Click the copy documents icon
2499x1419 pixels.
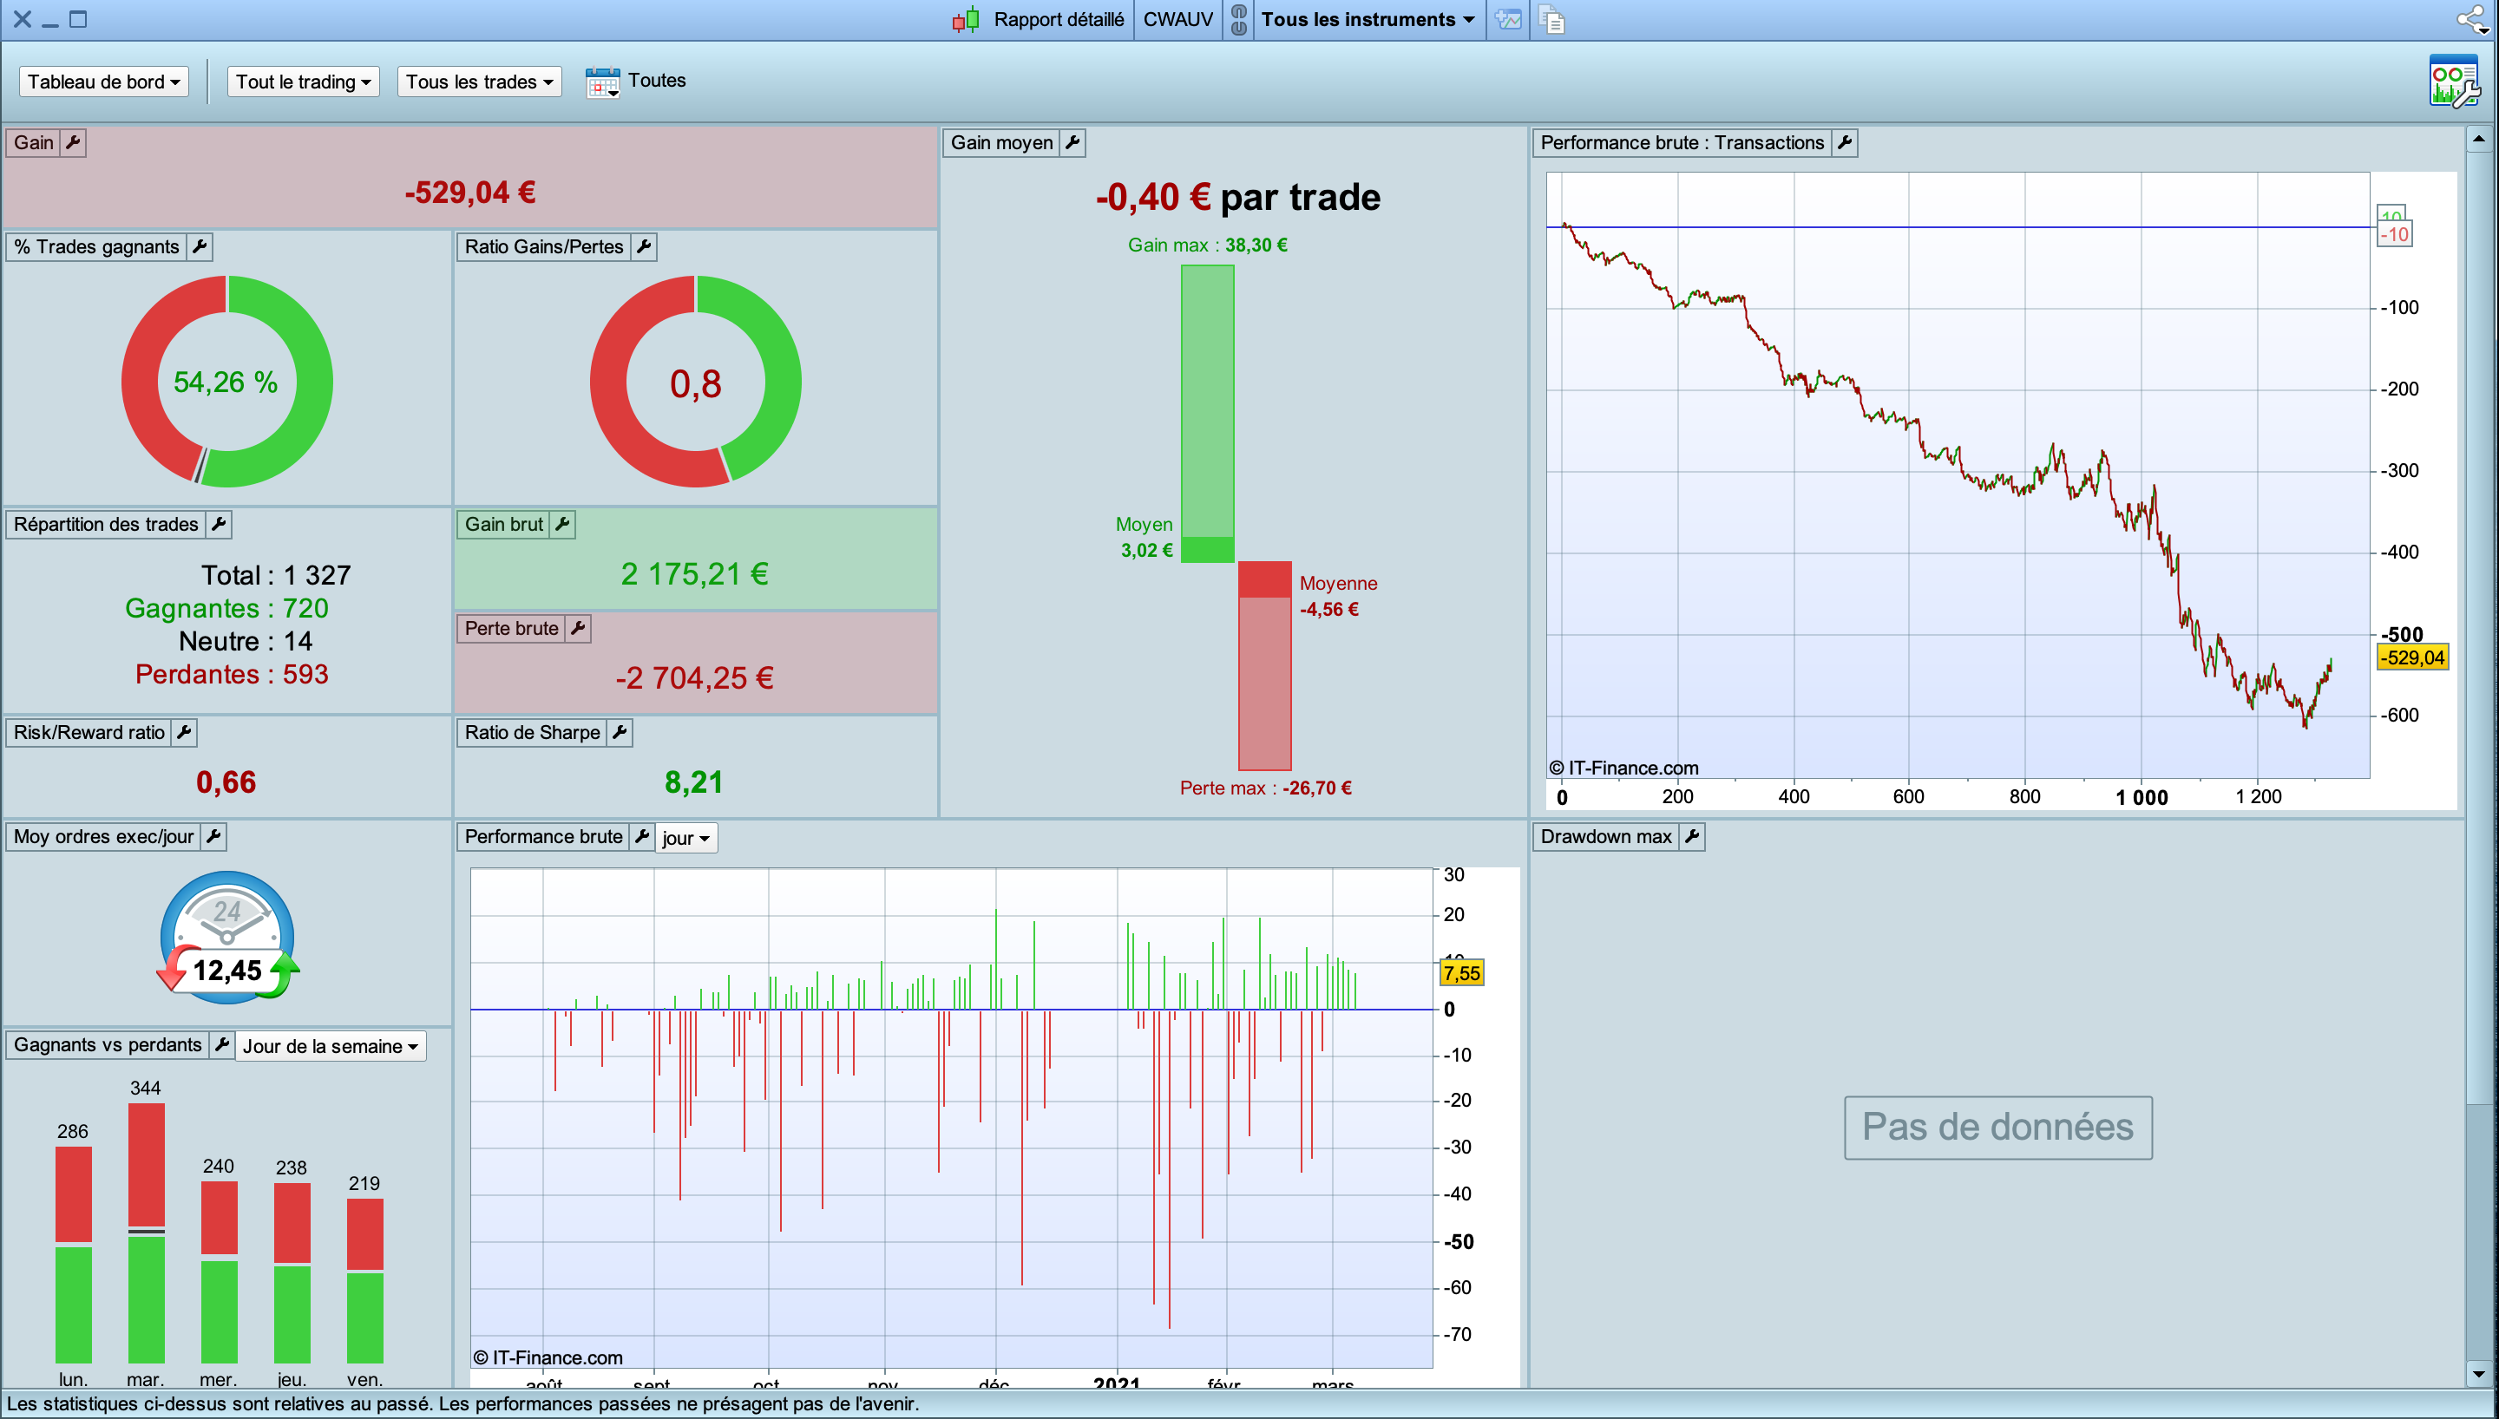pos(1551,19)
